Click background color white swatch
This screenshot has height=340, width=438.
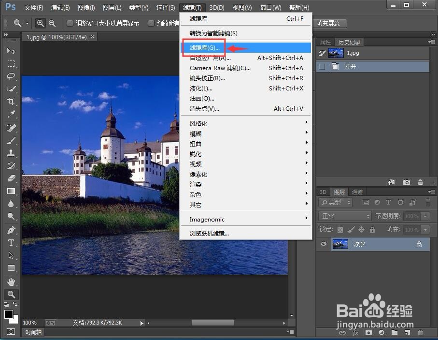(x=15, y=321)
